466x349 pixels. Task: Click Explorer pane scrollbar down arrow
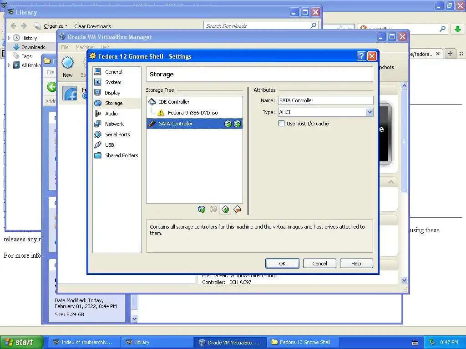coord(134,319)
